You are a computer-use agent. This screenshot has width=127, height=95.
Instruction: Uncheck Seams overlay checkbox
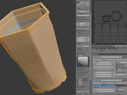pos(78,84)
